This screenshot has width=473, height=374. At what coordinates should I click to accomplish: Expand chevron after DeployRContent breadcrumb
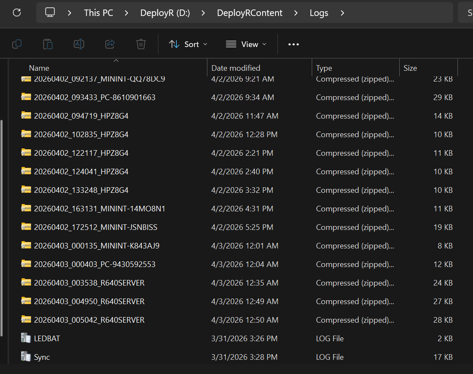pos(296,13)
